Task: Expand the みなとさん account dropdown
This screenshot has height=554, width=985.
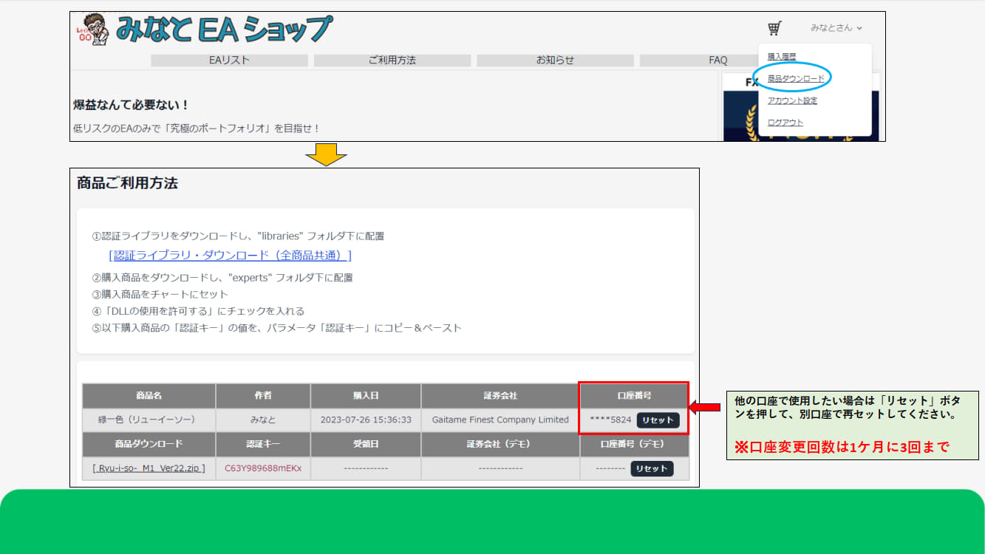Action: (x=836, y=28)
